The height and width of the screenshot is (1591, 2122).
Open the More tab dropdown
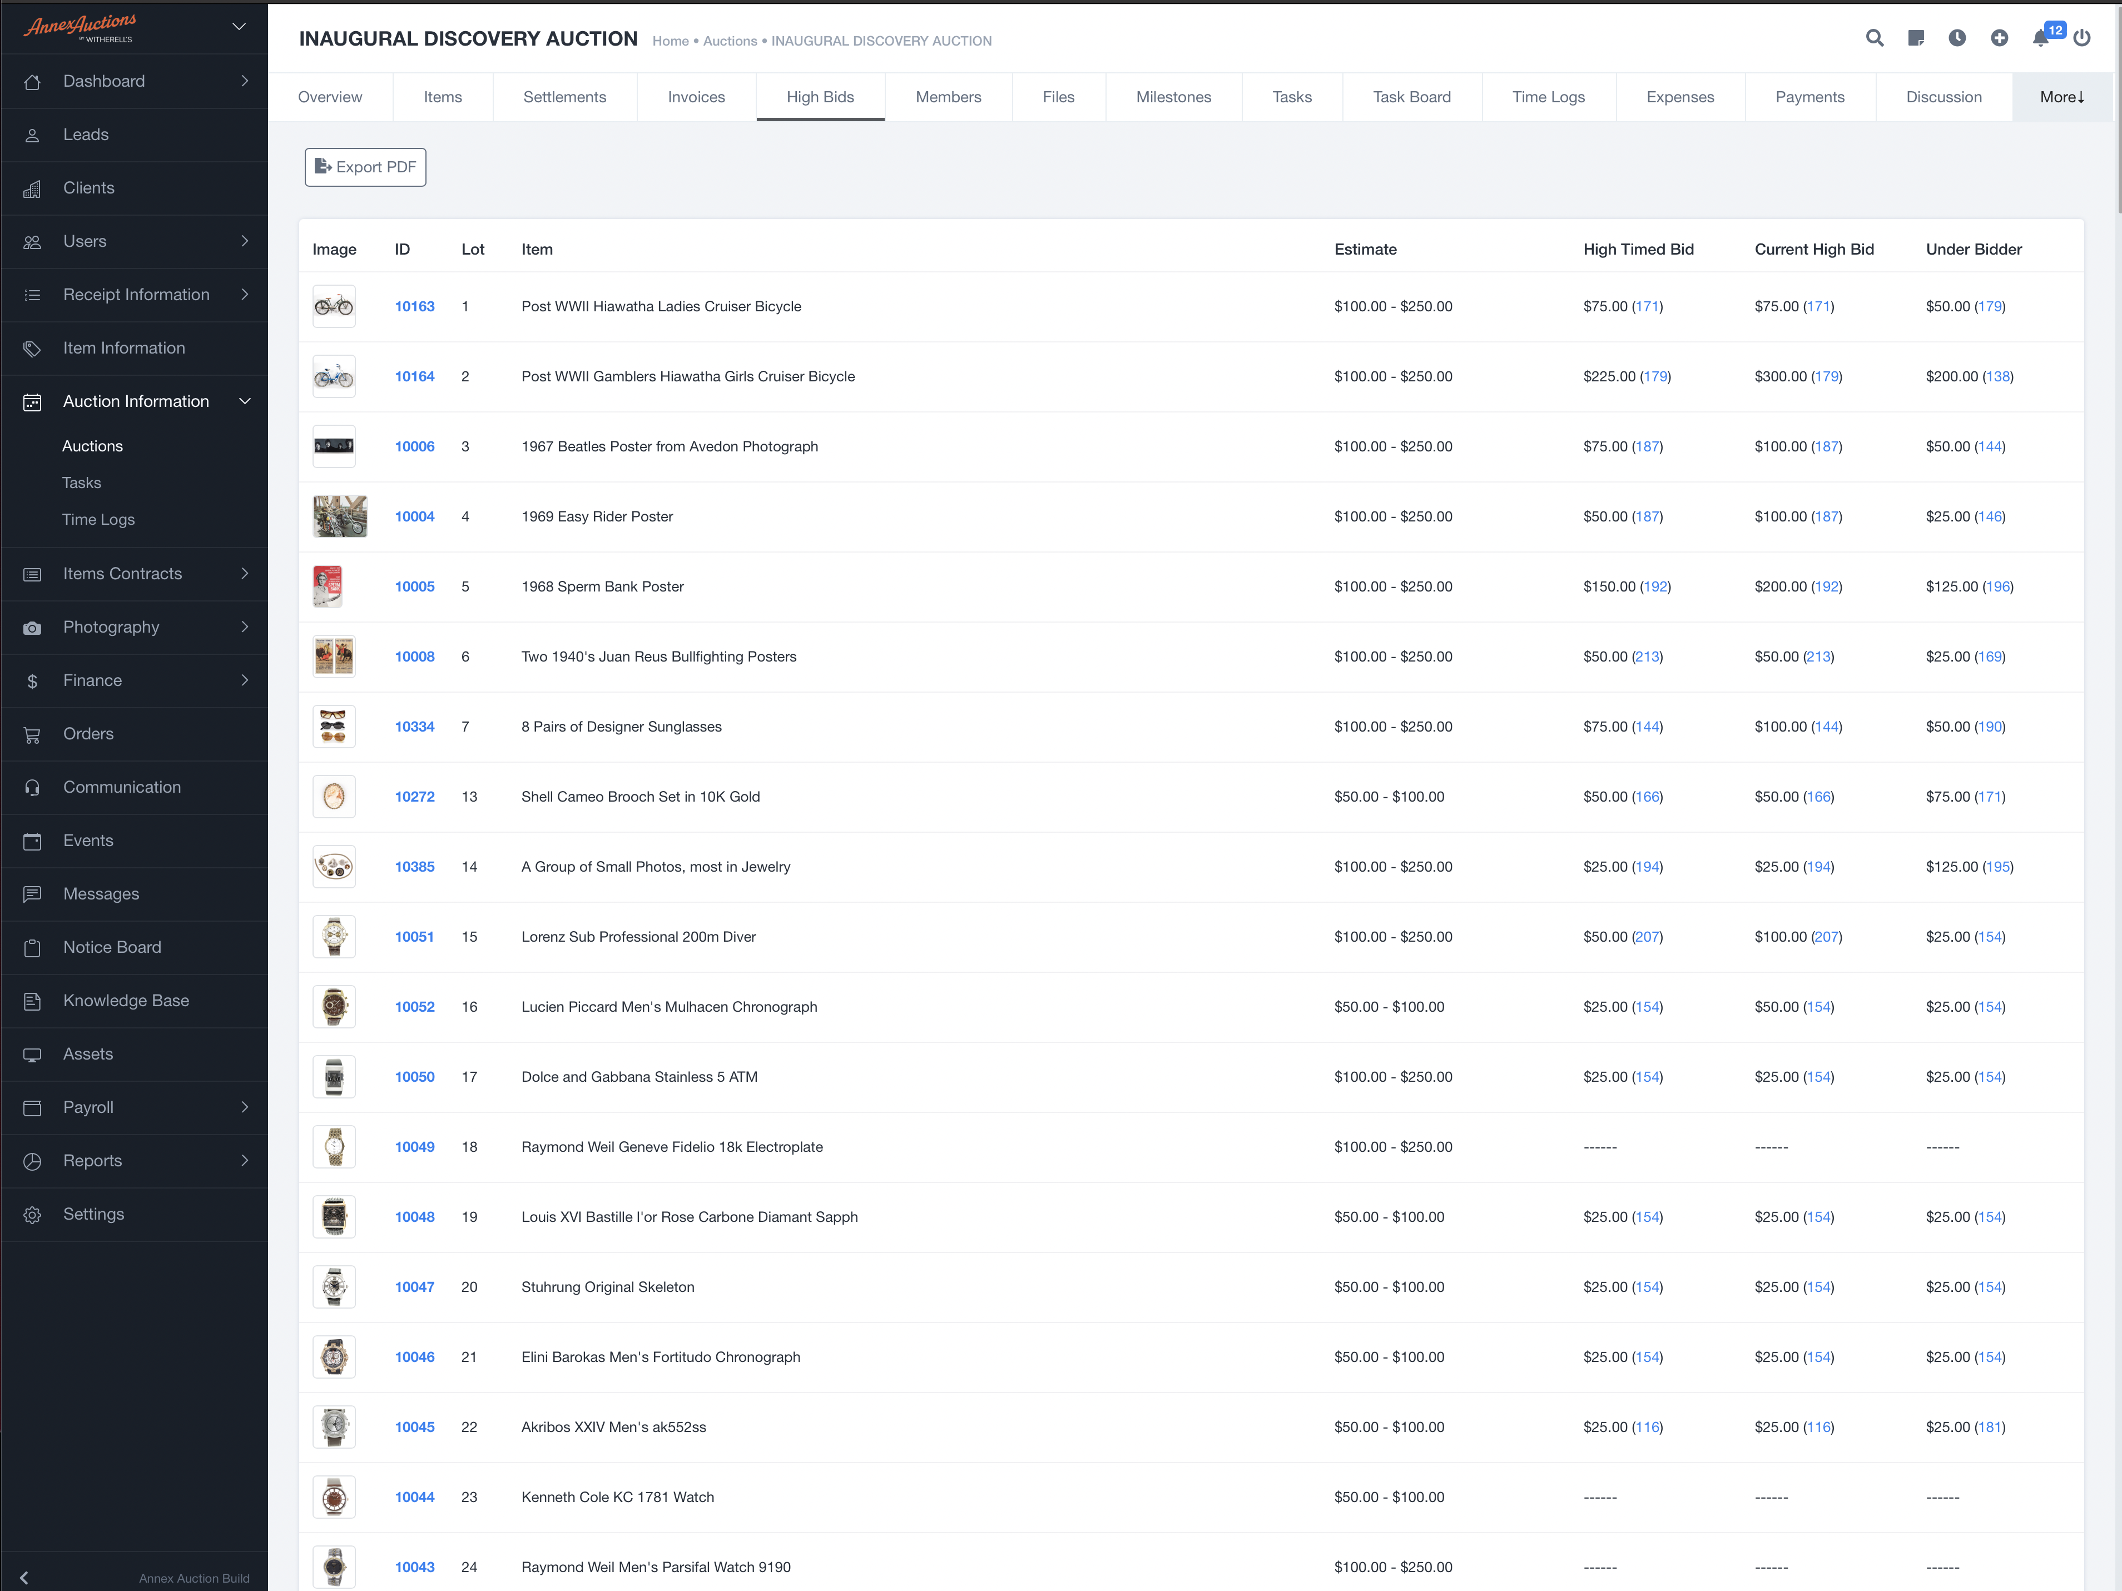2061,97
